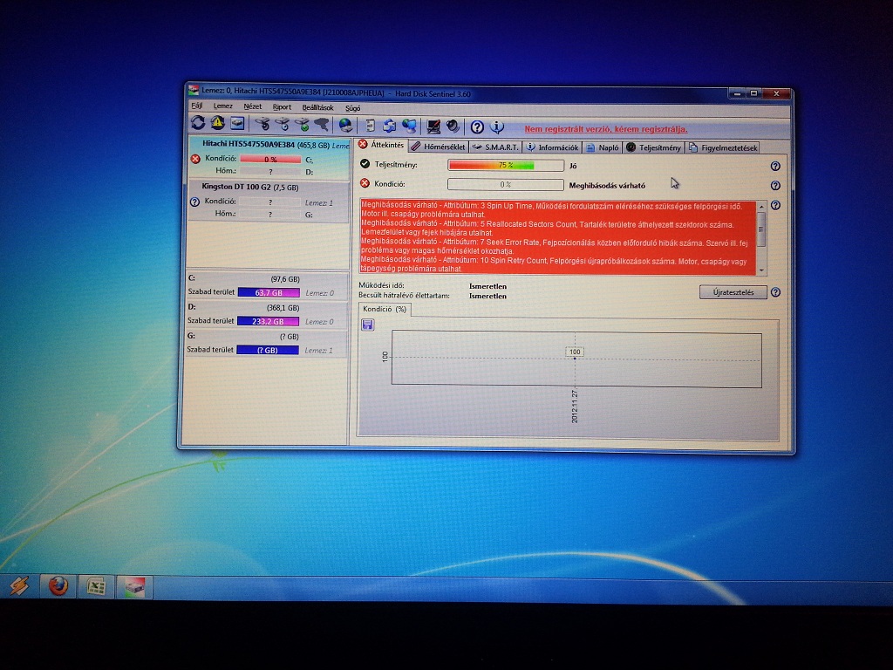Open Firefox from the taskbar

point(58,585)
